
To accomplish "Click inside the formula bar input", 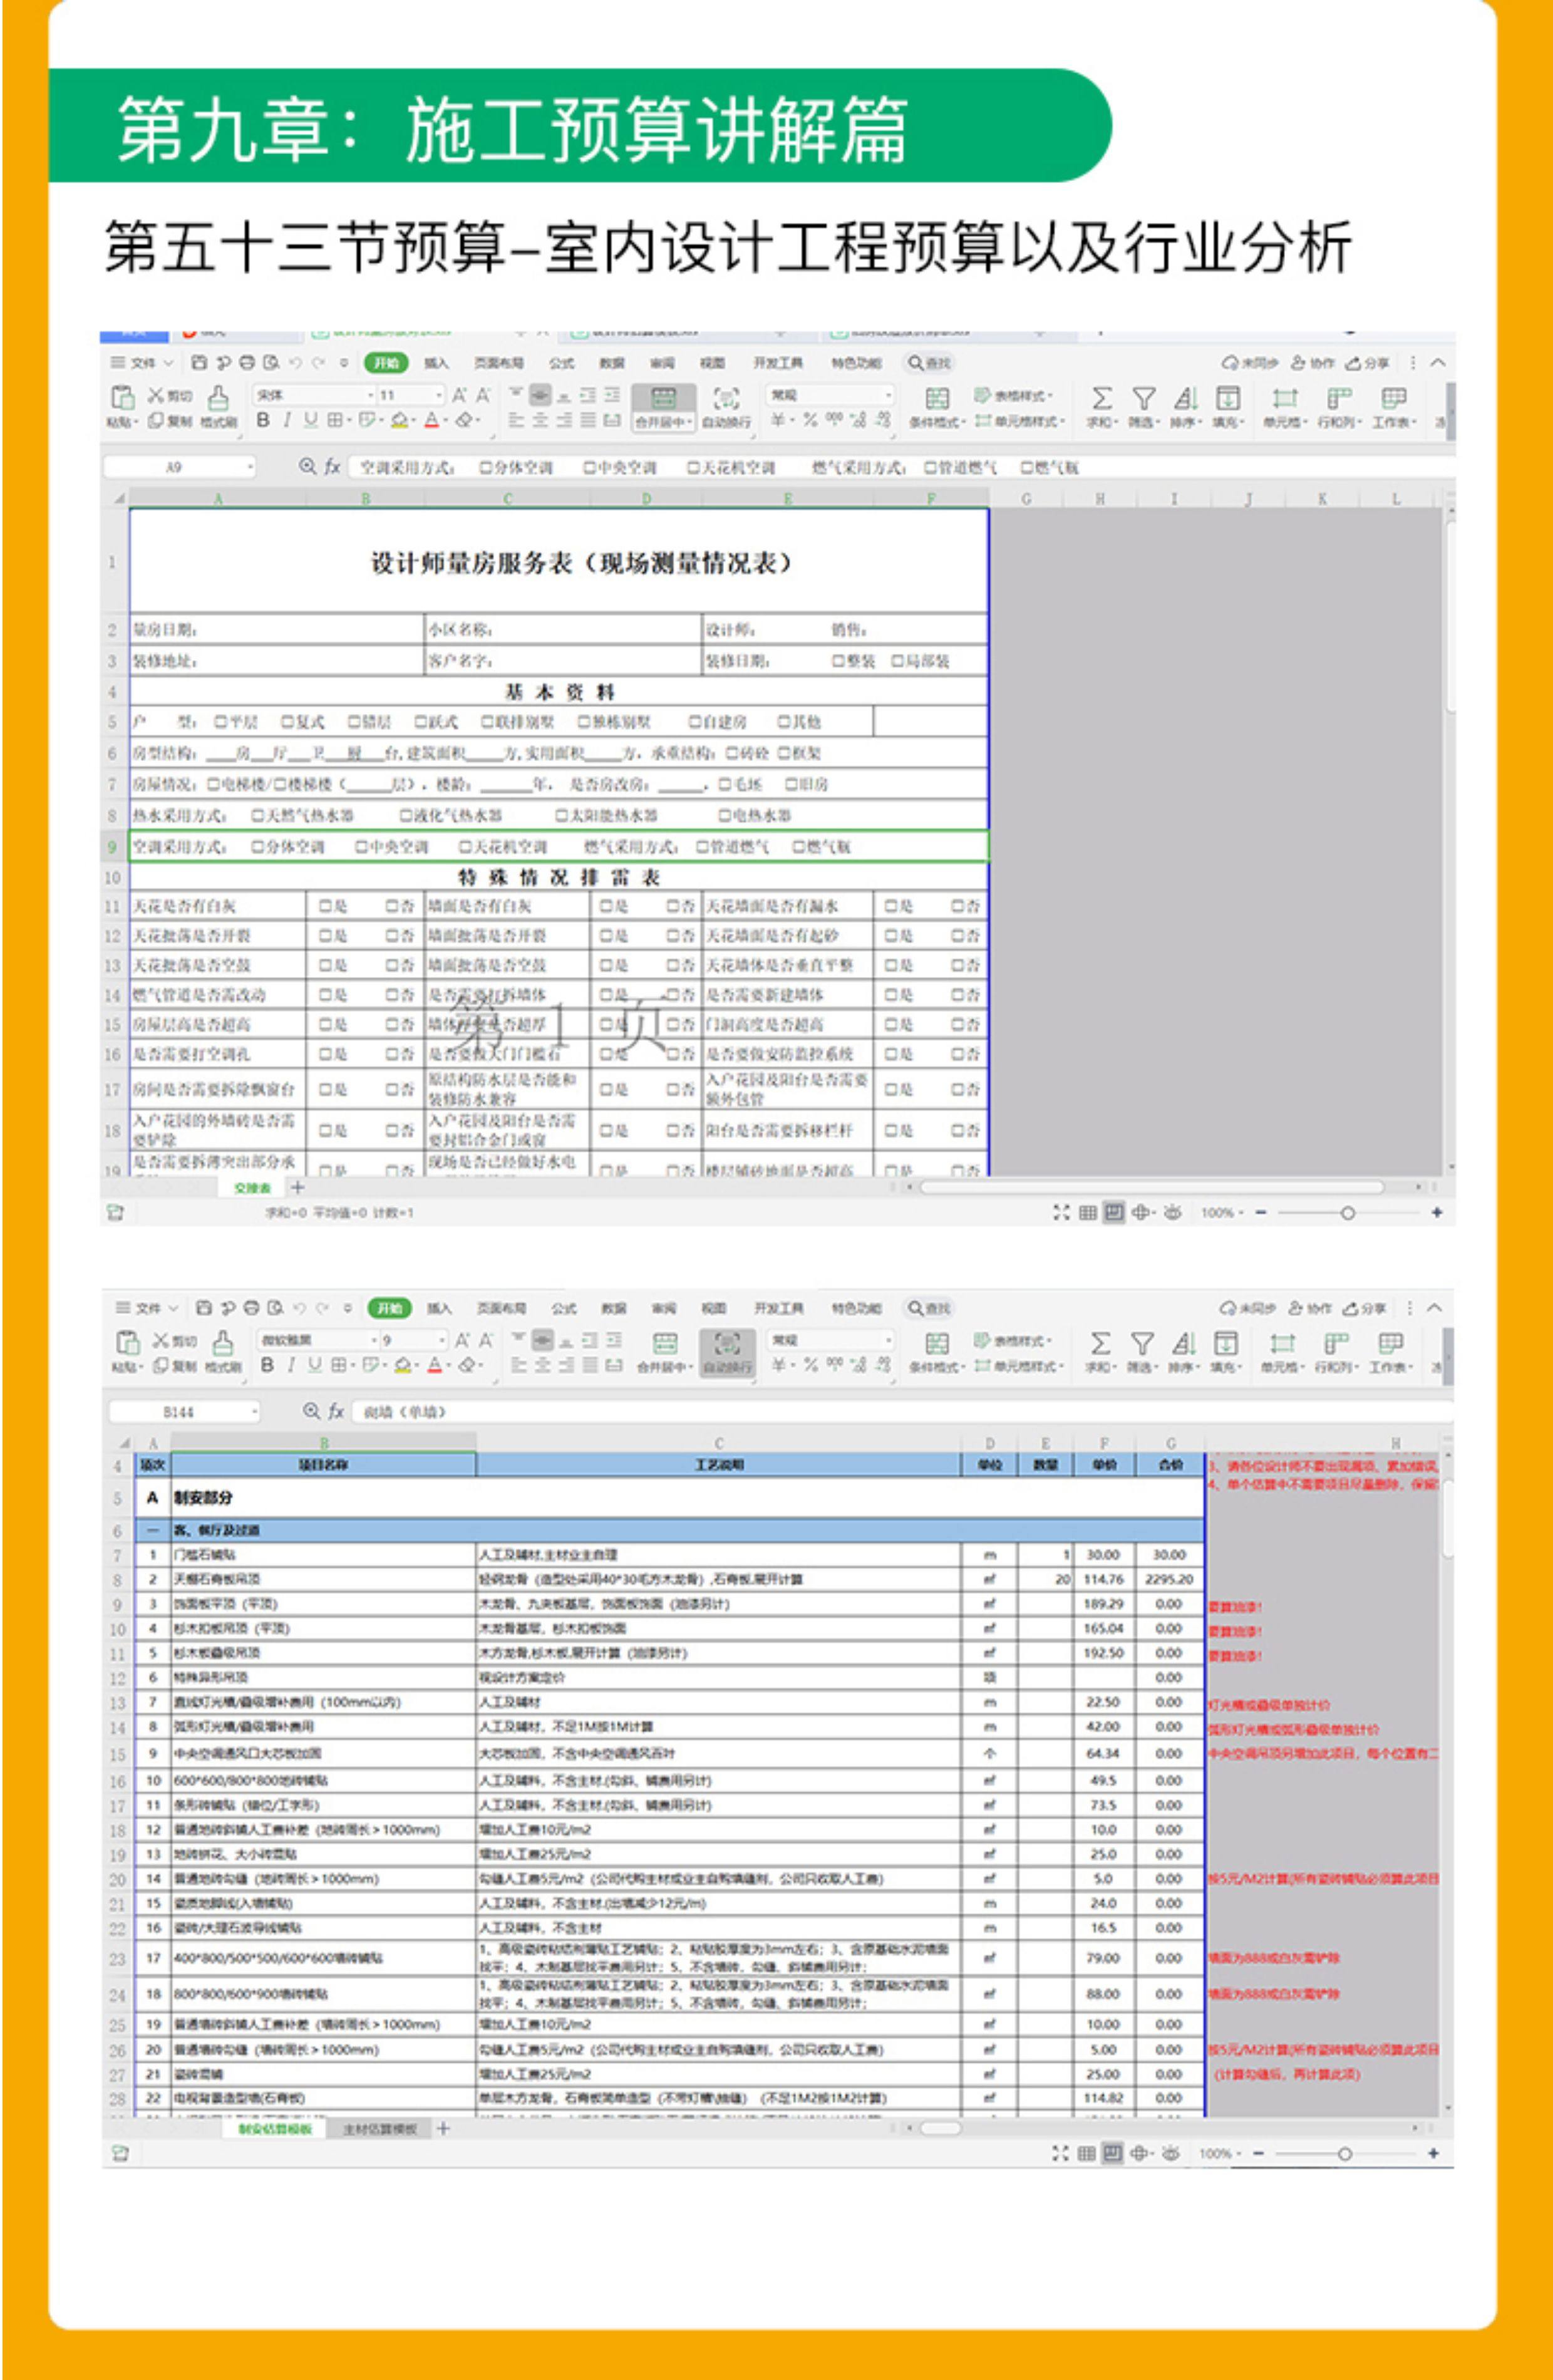I will pyautogui.click(x=700, y=467).
